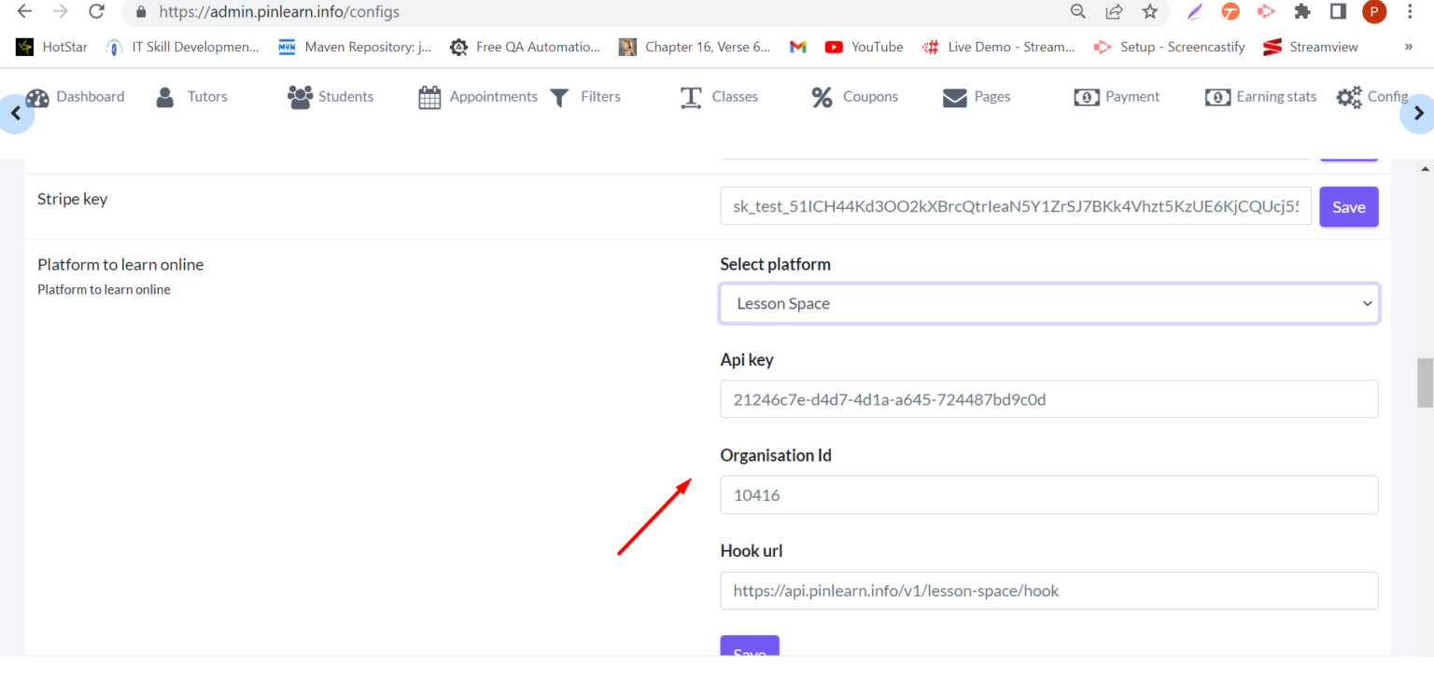Click the right arrow to scroll navigation

[1419, 113]
